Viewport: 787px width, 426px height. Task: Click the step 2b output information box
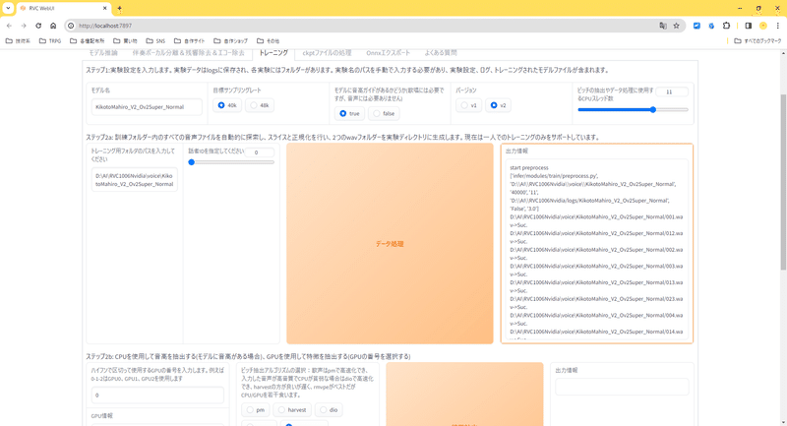622,387
